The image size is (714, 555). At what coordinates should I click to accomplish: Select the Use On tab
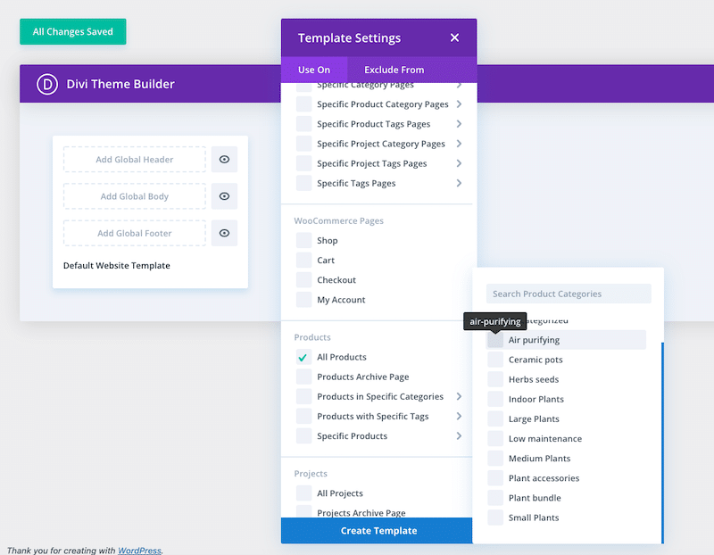[314, 69]
